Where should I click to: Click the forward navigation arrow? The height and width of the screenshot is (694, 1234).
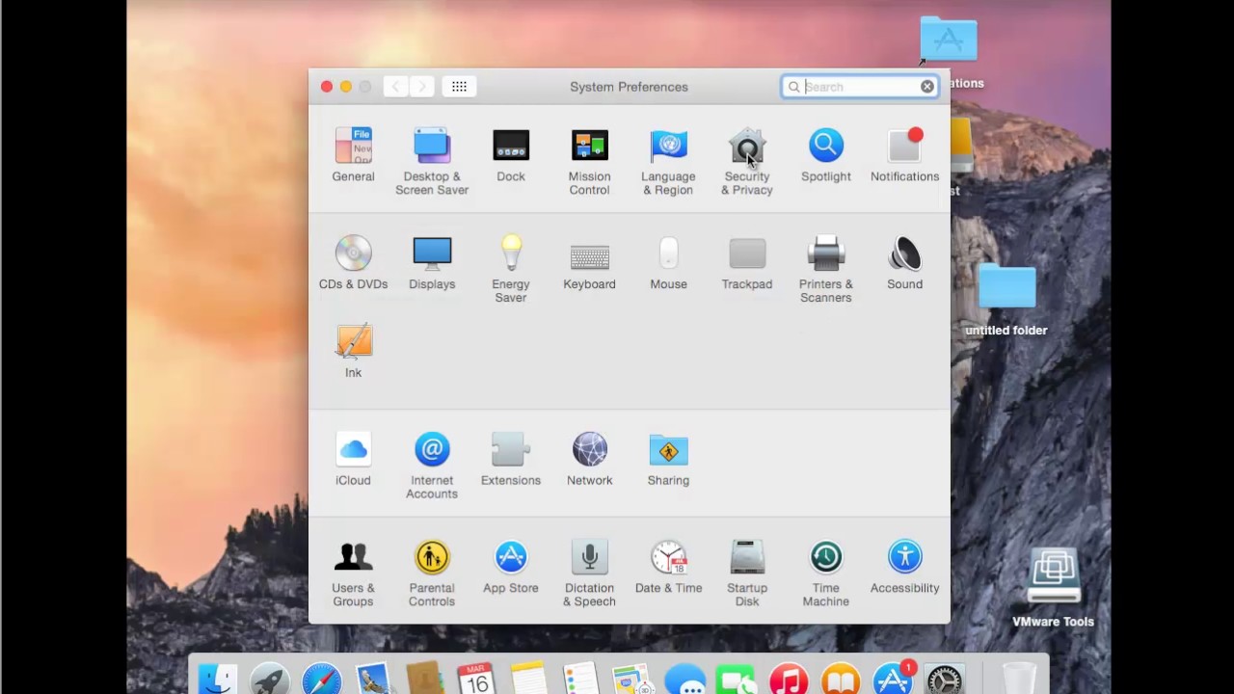point(421,87)
